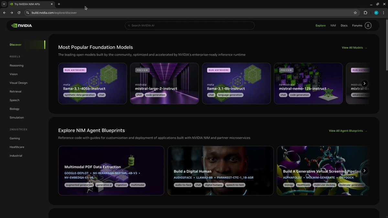
Task: Click synthetic data generation tag
Action: tap(80, 95)
